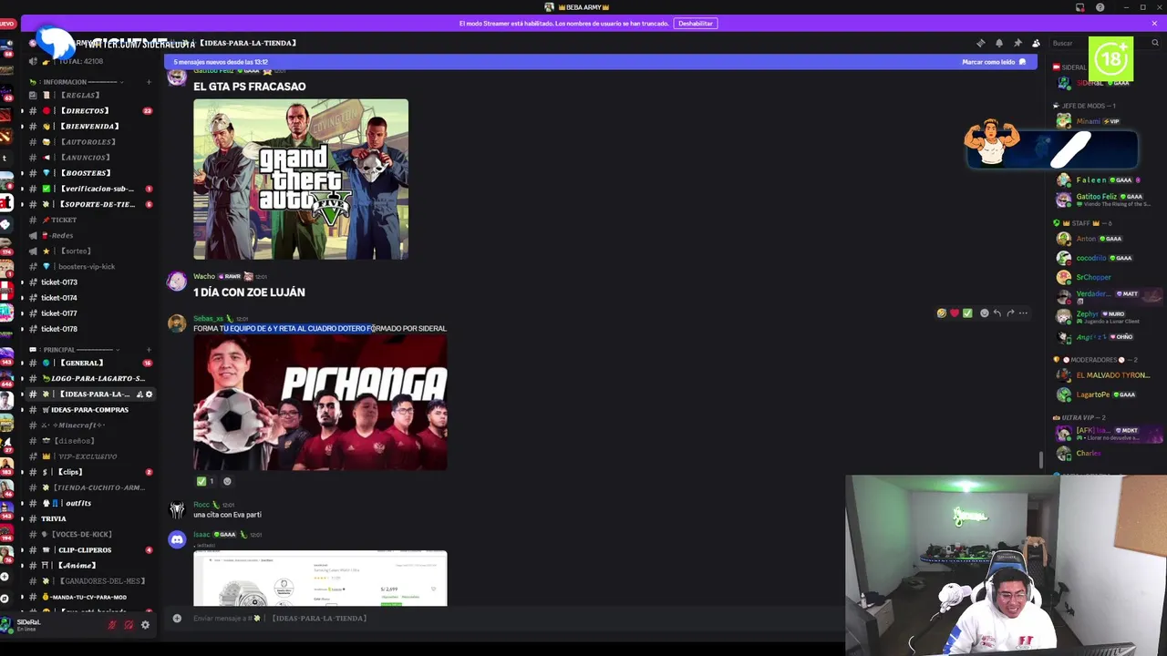
Task: Toggle checkmark reaction under Pichanga image
Action: [205, 481]
